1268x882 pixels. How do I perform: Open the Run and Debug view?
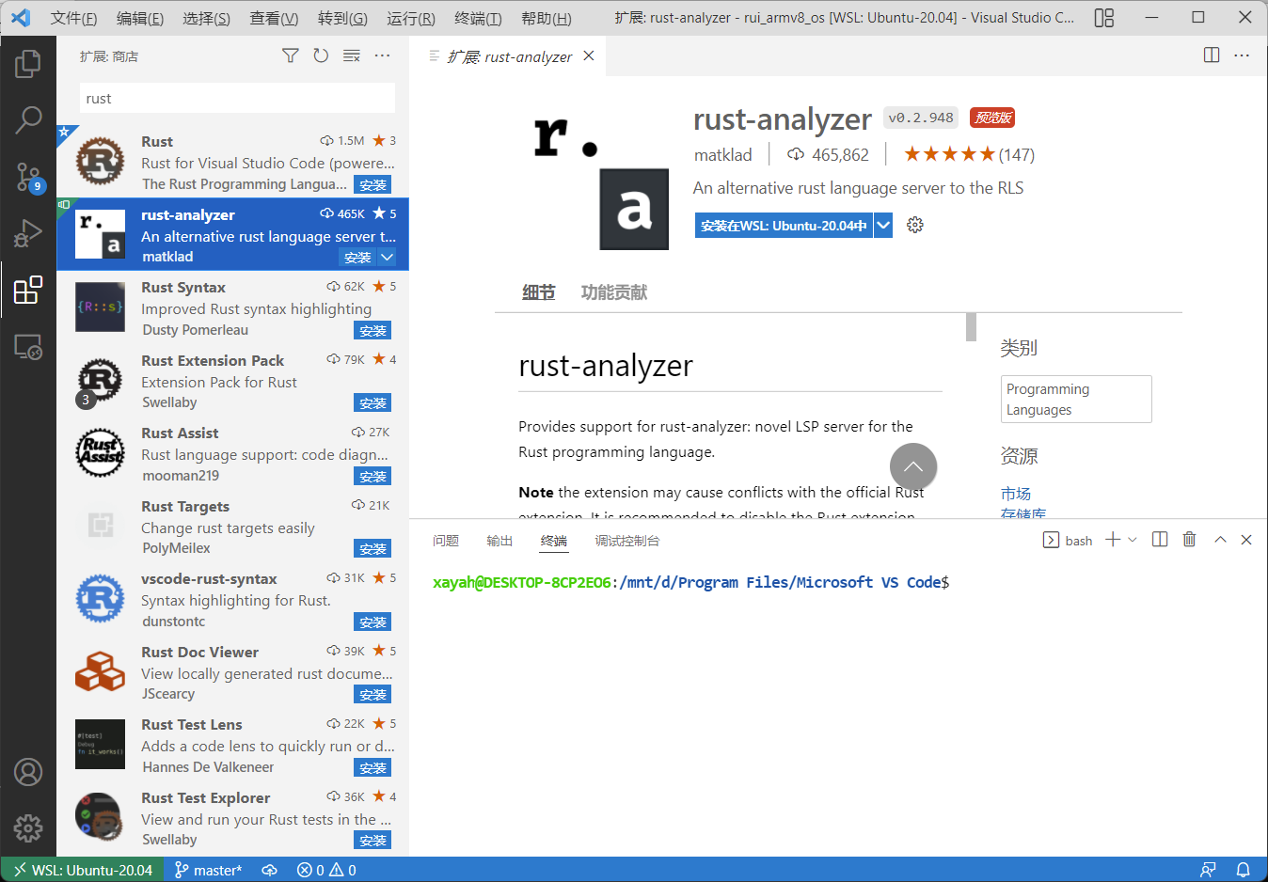(x=28, y=233)
